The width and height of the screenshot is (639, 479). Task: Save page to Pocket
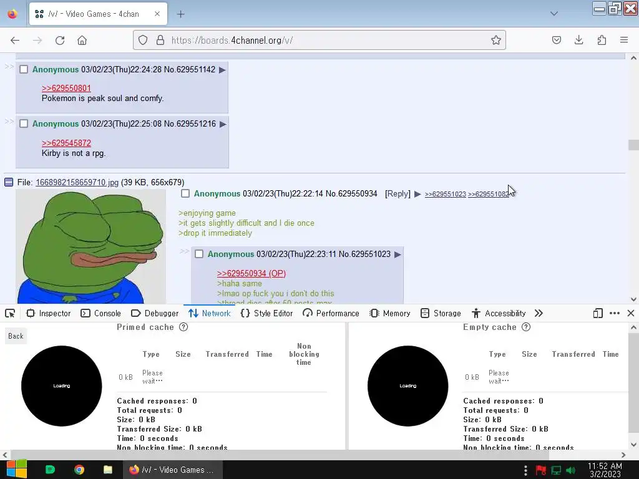(556, 40)
